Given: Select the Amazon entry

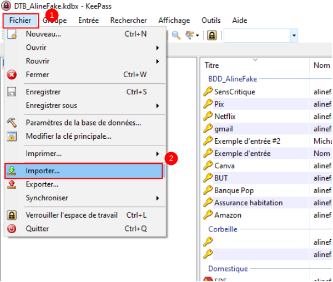Looking at the screenshot, I should 228,215.
